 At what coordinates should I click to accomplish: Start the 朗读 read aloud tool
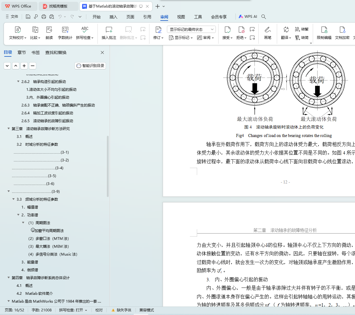tap(49, 33)
